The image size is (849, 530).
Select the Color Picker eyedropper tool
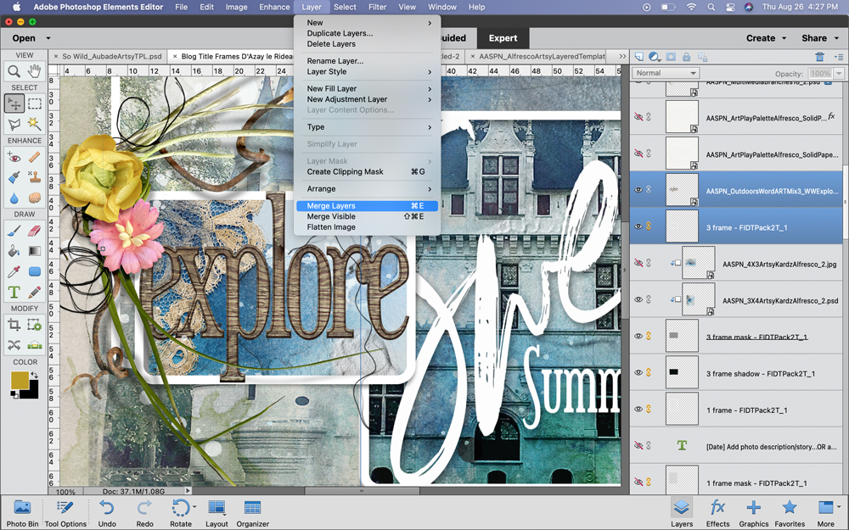pyautogui.click(x=14, y=271)
